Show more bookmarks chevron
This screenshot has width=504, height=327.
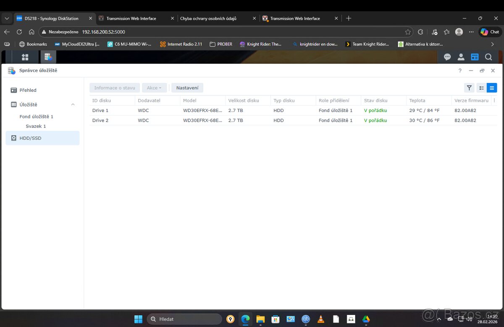click(x=493, y=44)
